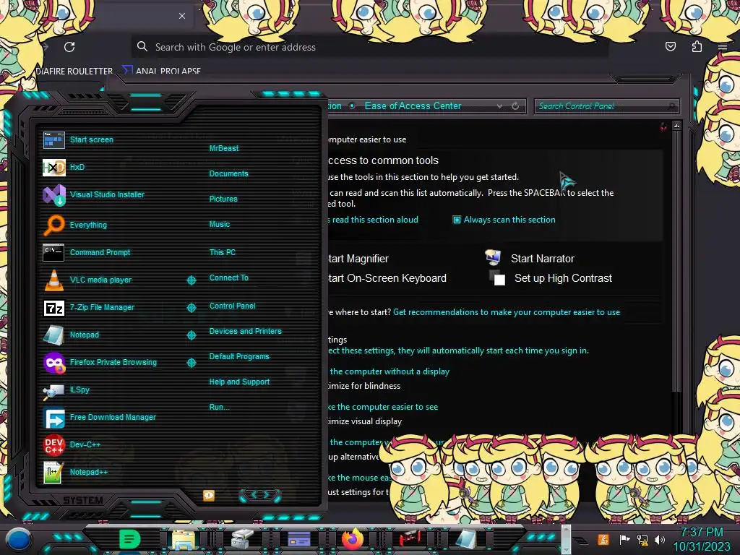This screenshot has width=740, height=555.
Task: Launch Firefox Private Browsing
Action: (53, 363)
